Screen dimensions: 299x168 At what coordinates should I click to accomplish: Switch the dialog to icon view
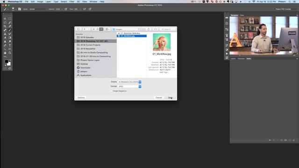pos(93,29)
